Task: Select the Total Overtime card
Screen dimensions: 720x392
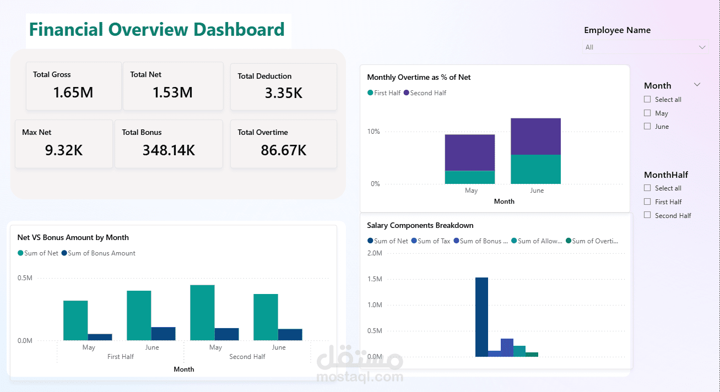Action: click(283, 144)
